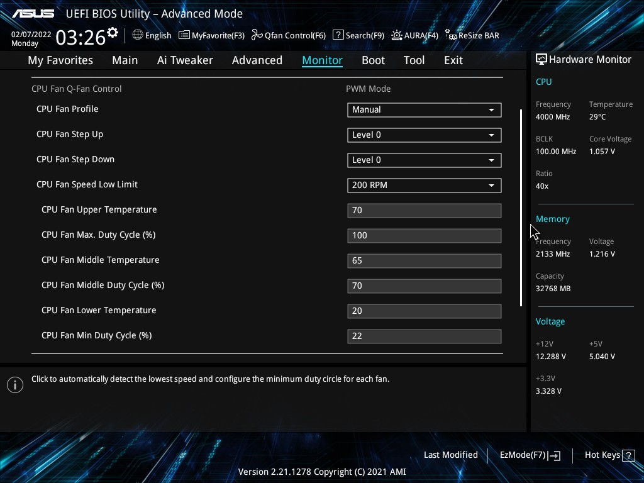Click the CPU Fan Upper Temperature label

(99, 209)
